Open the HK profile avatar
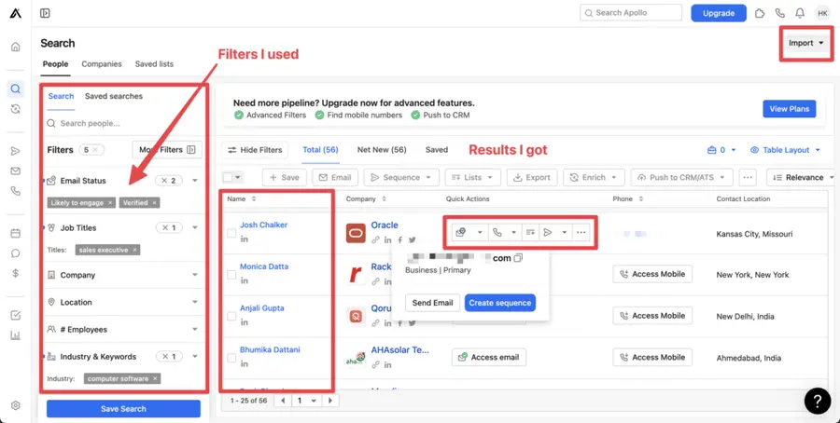Screen dimensions: 840x423 click(x=822, y=13)
